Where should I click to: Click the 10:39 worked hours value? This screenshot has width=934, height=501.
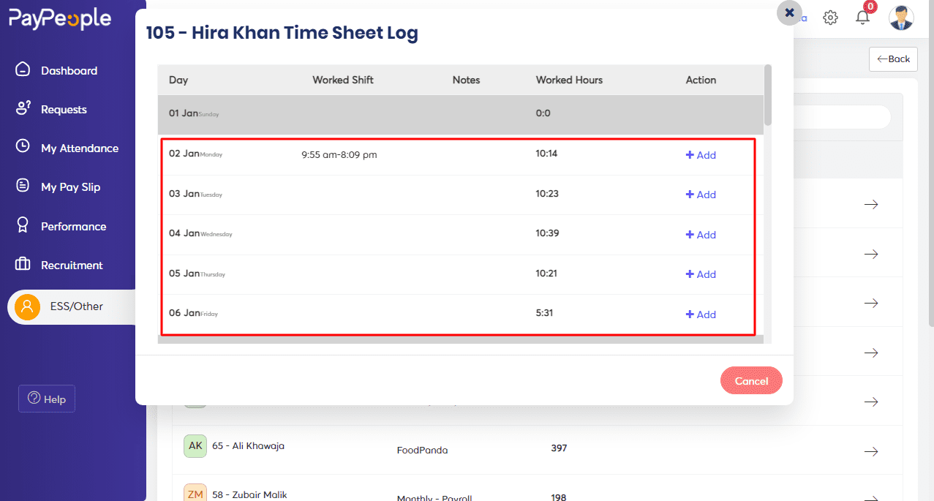[546, 233]
